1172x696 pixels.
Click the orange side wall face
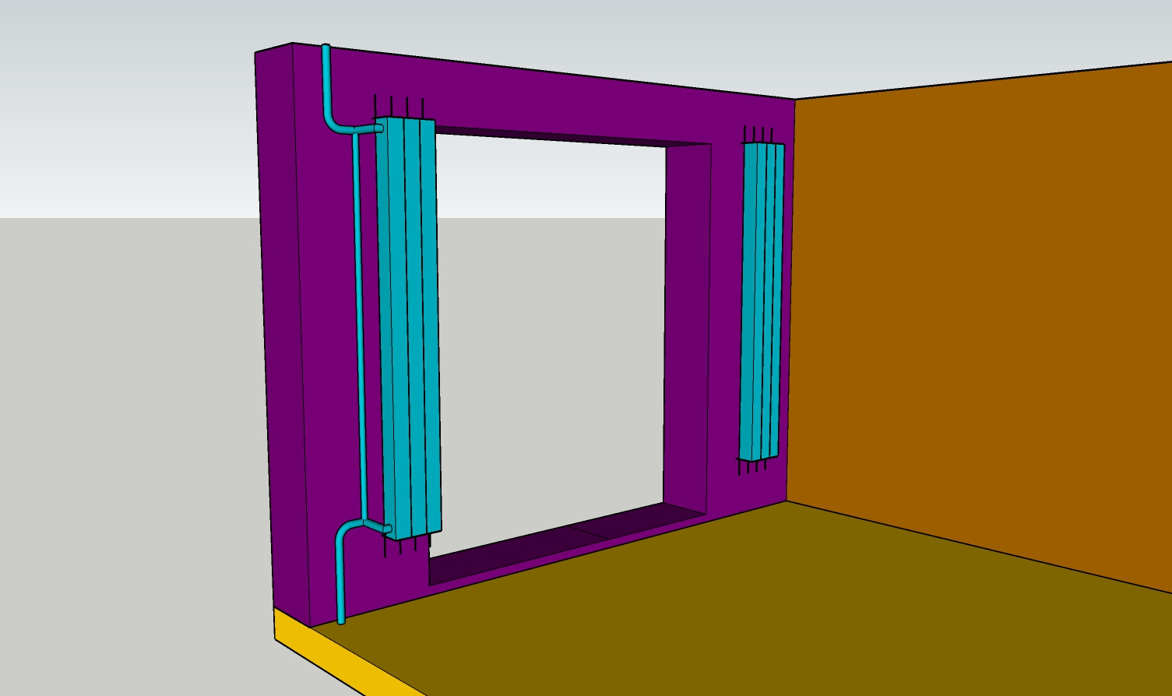click(x=981, y=311)
